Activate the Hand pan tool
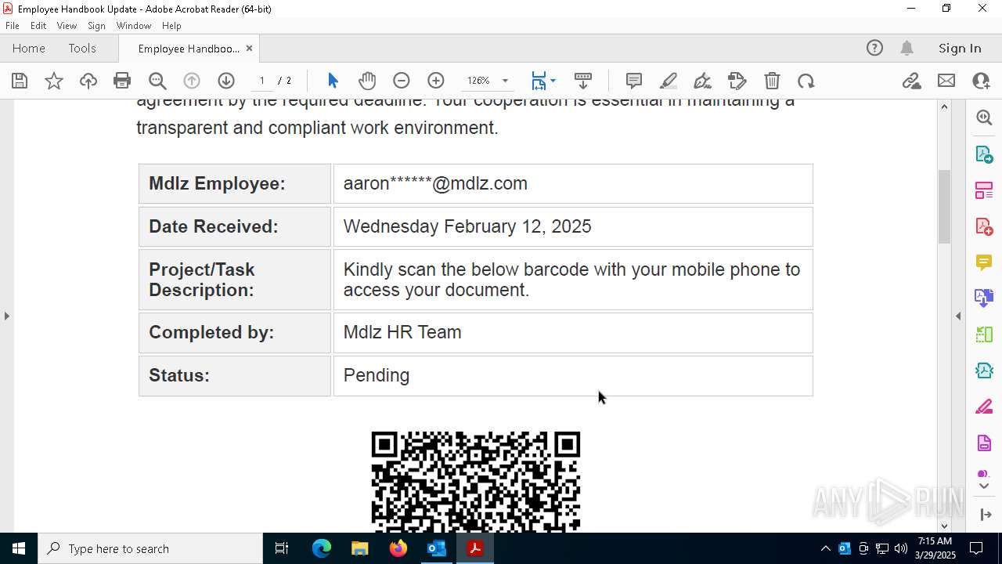Viewport: 1002px width, 564px height. coord(367,81)
